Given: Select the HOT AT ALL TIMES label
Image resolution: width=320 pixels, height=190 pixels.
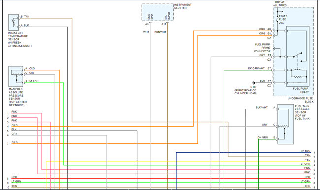Looking at the screenshot, I should point(280,4).
